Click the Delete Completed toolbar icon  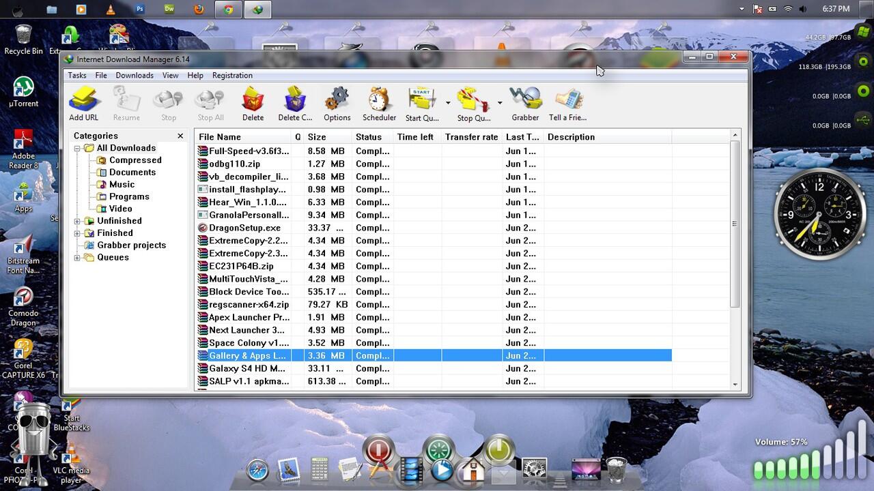pyautogui.click(x=295, y=104)
